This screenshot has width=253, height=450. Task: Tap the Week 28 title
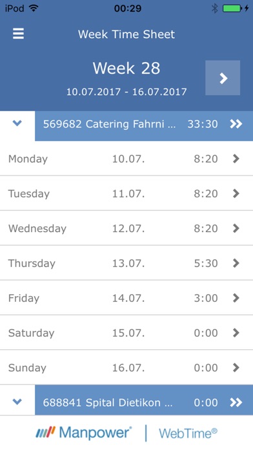[x=126, y=69]
